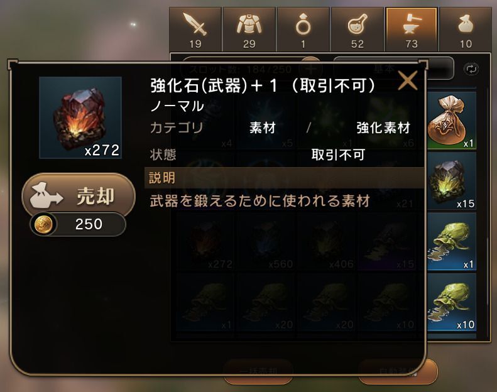Viewport: 497px width, 392px height.
Task: Close the item detail popup
Action: 407,80
